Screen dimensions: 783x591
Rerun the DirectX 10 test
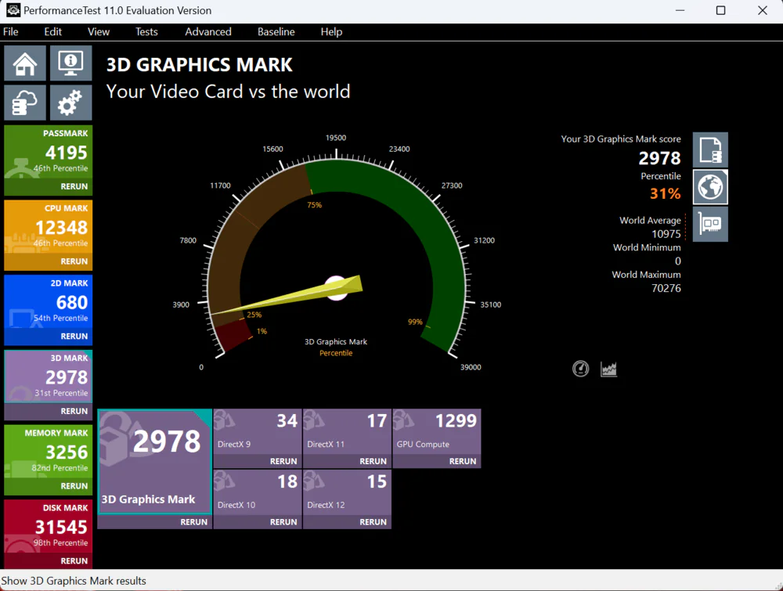click(283, 522)
